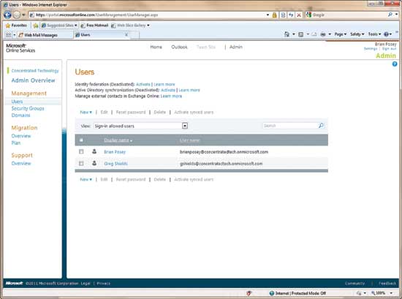
Task: Expand the lower New dropdown menu
Action: 86,179
